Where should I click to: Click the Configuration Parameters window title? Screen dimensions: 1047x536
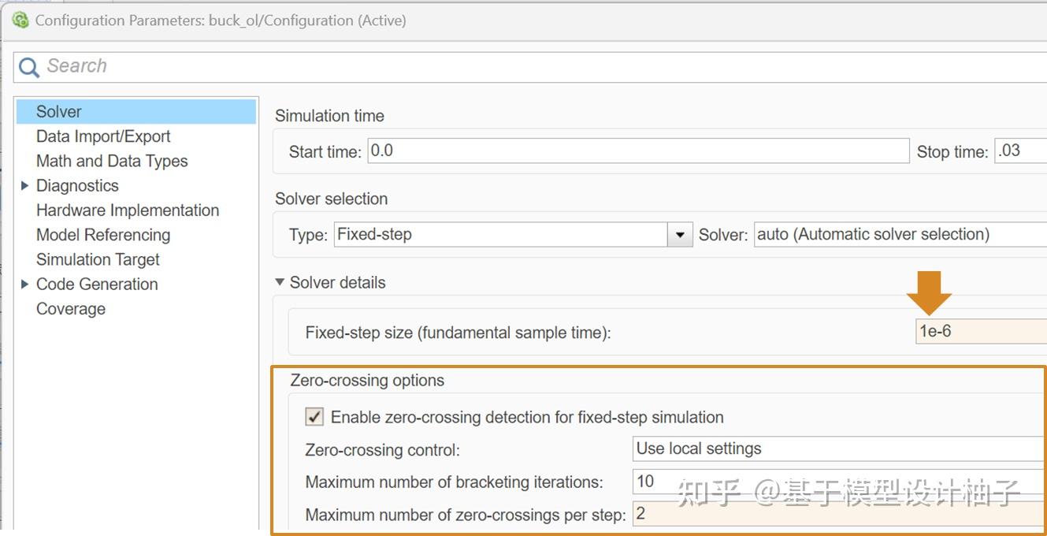point(221,20)
